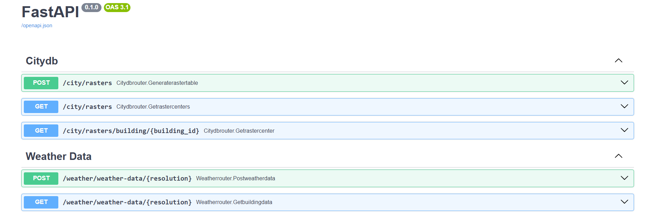Click the /city/rasters/building/{building_id} path
This screenshot has width=654, height=223.
coord(131,131)
